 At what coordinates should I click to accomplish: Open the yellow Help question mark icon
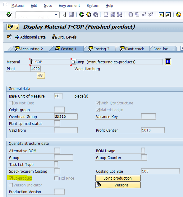[178, 15]
